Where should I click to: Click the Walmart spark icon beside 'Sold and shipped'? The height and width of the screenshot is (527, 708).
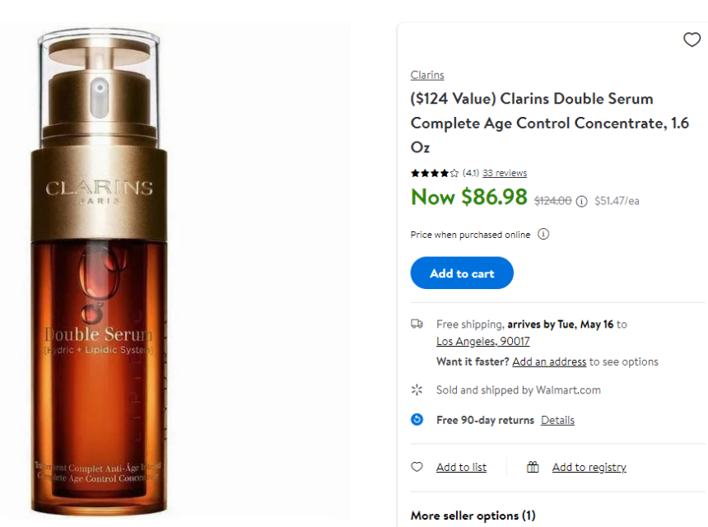pyautogui.click(x=417, y=389)
